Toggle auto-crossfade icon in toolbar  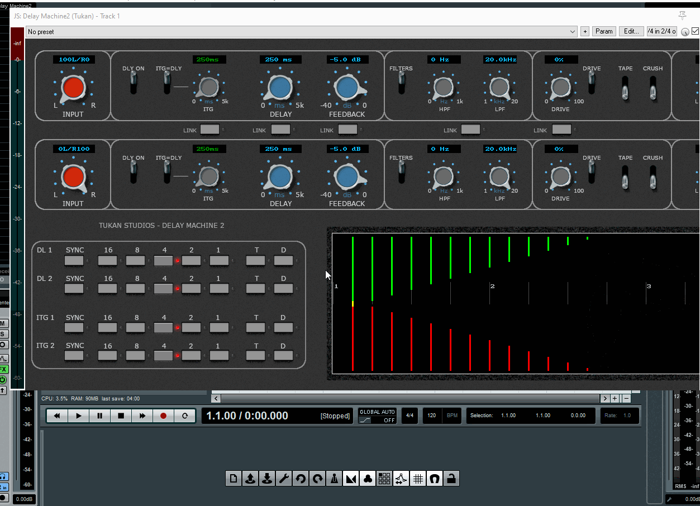pyautogui.click(x=351, y=478)
